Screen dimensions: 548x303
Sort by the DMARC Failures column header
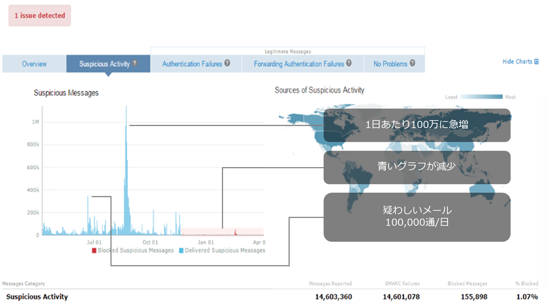click(x=402, y=284)
